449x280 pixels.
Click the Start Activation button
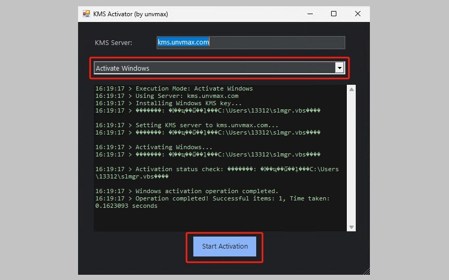[224, 247]
